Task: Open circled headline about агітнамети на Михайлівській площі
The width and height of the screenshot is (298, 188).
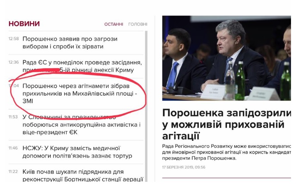Action: coord(80,93)
